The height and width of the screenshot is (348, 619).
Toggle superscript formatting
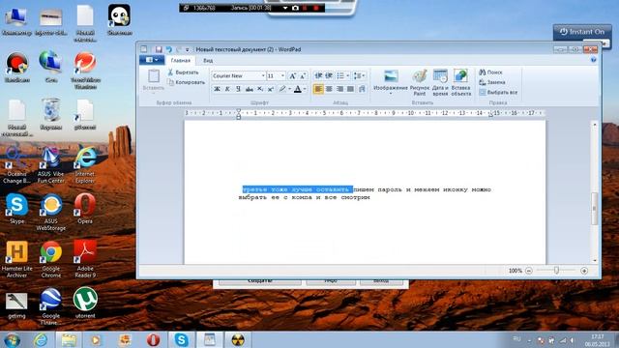pyautogui.click(x=271, y=89)
